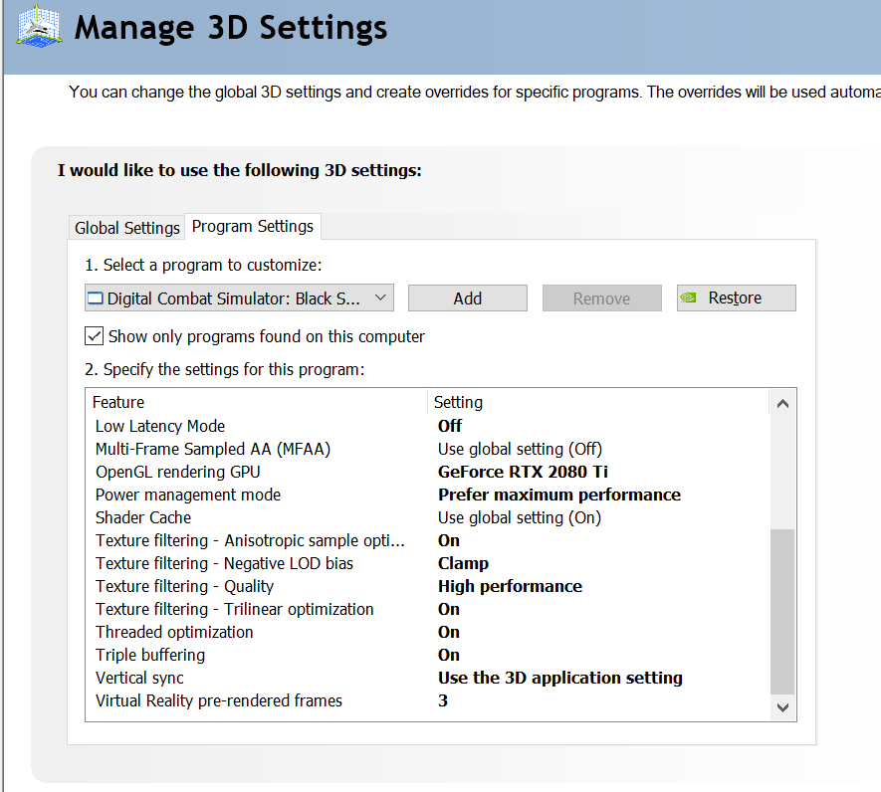Click the program icon beside Digital Combat Simulator
Image resolution: width=881 pixels, height=792 pixels.
(96, 298)
